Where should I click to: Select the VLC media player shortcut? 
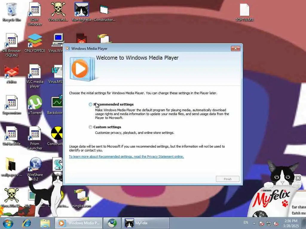click(x=35, y=76)
